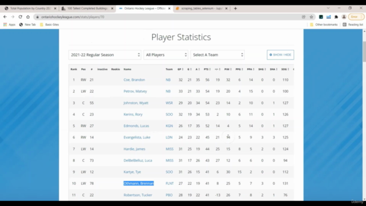Open highlighted player Othmann, Brennan
366x206 pixels.
[138, 183]
